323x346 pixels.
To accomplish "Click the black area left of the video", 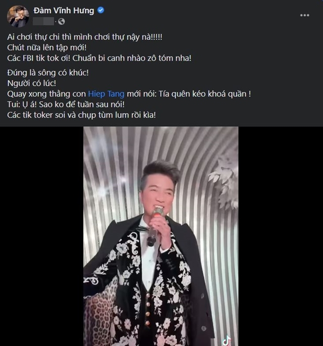I will click(41, 236).
